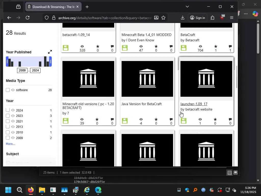Screen dimensions: 261x196
Task: Click the floppy icon on Java Version for BetaCraft card
Action: pyautogui.click(x=125, y=121)
